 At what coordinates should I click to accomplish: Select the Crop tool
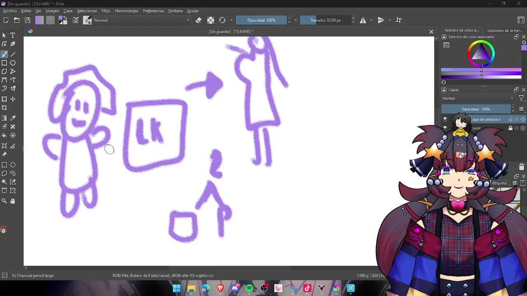coord(4,108)
